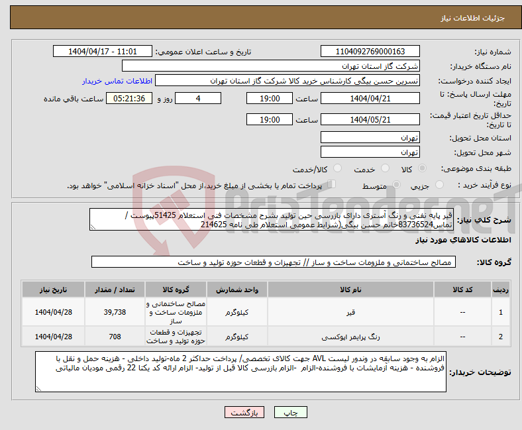Click the requester field نسرین حسن بیگی

point(287,81)
